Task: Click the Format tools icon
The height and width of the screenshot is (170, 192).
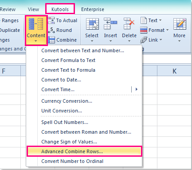Action: [x=144, y=30]
